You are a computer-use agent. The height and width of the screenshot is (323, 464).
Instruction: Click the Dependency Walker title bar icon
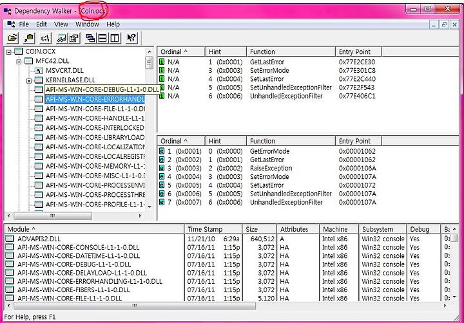(x=7, y=11)
